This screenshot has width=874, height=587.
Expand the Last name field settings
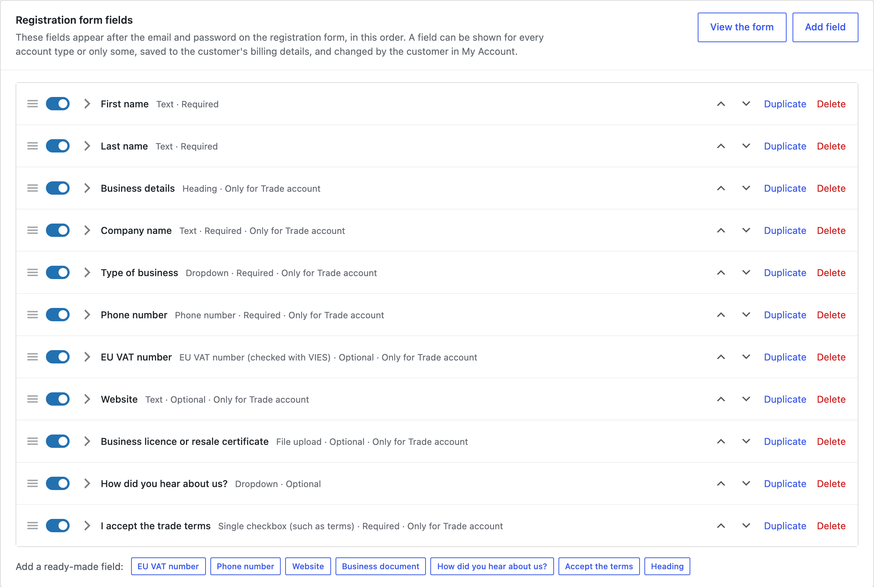[x=87, y=146]
